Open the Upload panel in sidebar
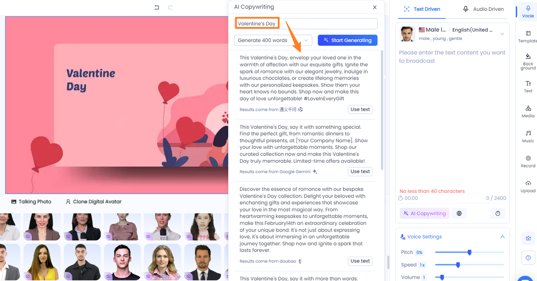Image resolution: width=537 pixels, height=281 pixels. [x=528, y=186]
